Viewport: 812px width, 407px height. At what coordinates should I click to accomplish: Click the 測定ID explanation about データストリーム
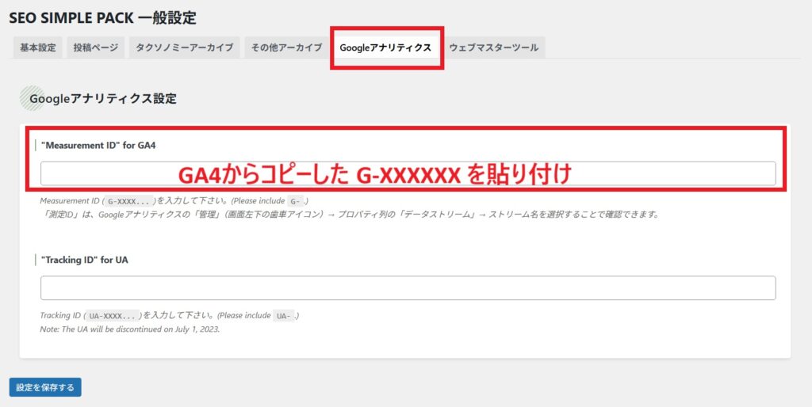click(x=350, y=214)
